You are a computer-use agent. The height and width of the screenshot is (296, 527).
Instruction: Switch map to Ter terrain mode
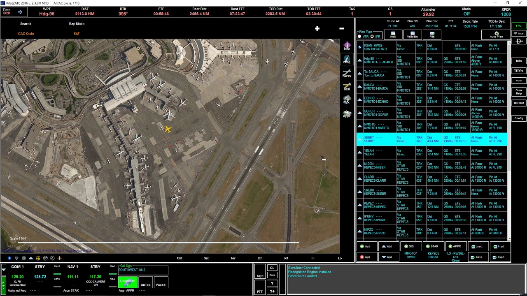point(233,258)
